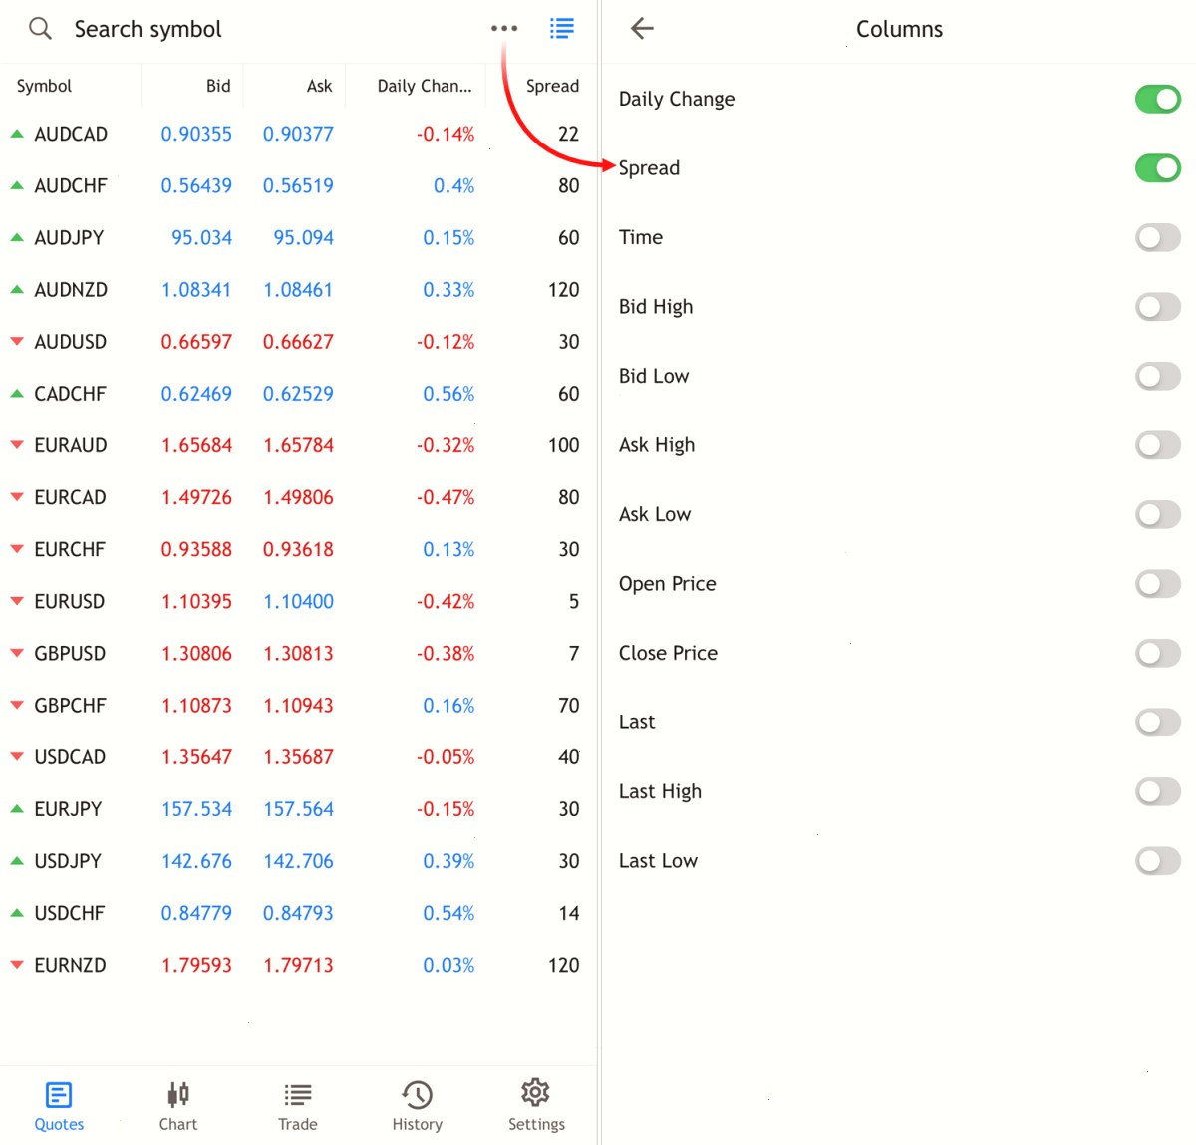Disable the Daily Change column toggle
1196x1145 pixels.
[x=1158, y=99]
